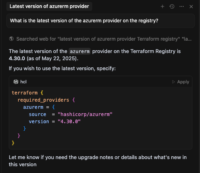Click the bold 4.30.0 in the answer

[x=17, y=59]
